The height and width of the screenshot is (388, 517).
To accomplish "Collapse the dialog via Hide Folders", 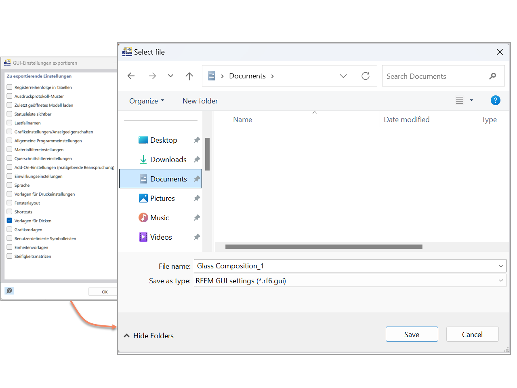I will point(149,335).
